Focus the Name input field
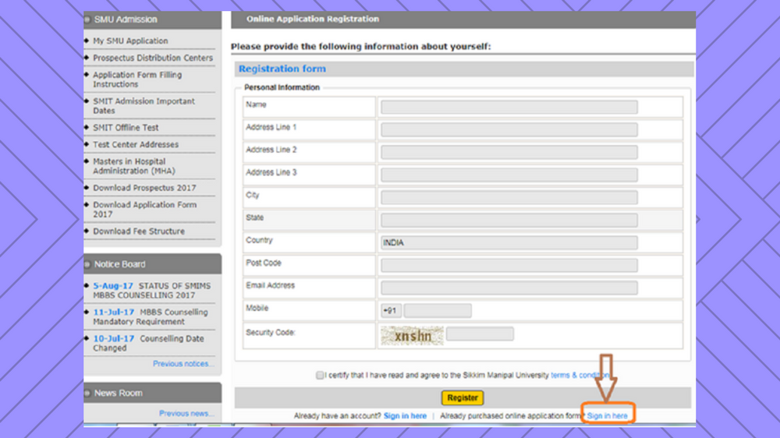Image resolution: width=780 pixels, height=438 pixels. click(509, 107)
